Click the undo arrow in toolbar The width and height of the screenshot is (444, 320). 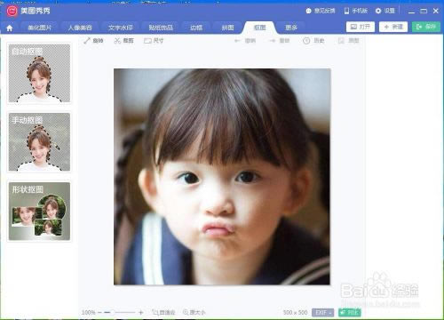tap(237, 41)
